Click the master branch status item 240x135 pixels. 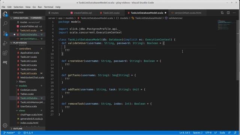click(9, 133)
